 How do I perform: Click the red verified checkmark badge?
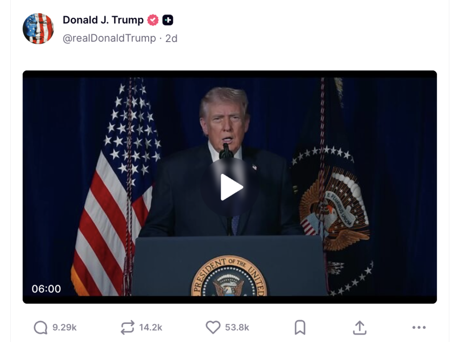153,20
